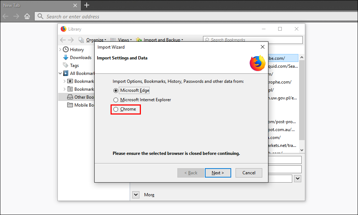Select bookmark row ending 'pot.com.au/...'
Image resolution: width=358 pixels, height=215 pixels.
[x=283, y=130]
